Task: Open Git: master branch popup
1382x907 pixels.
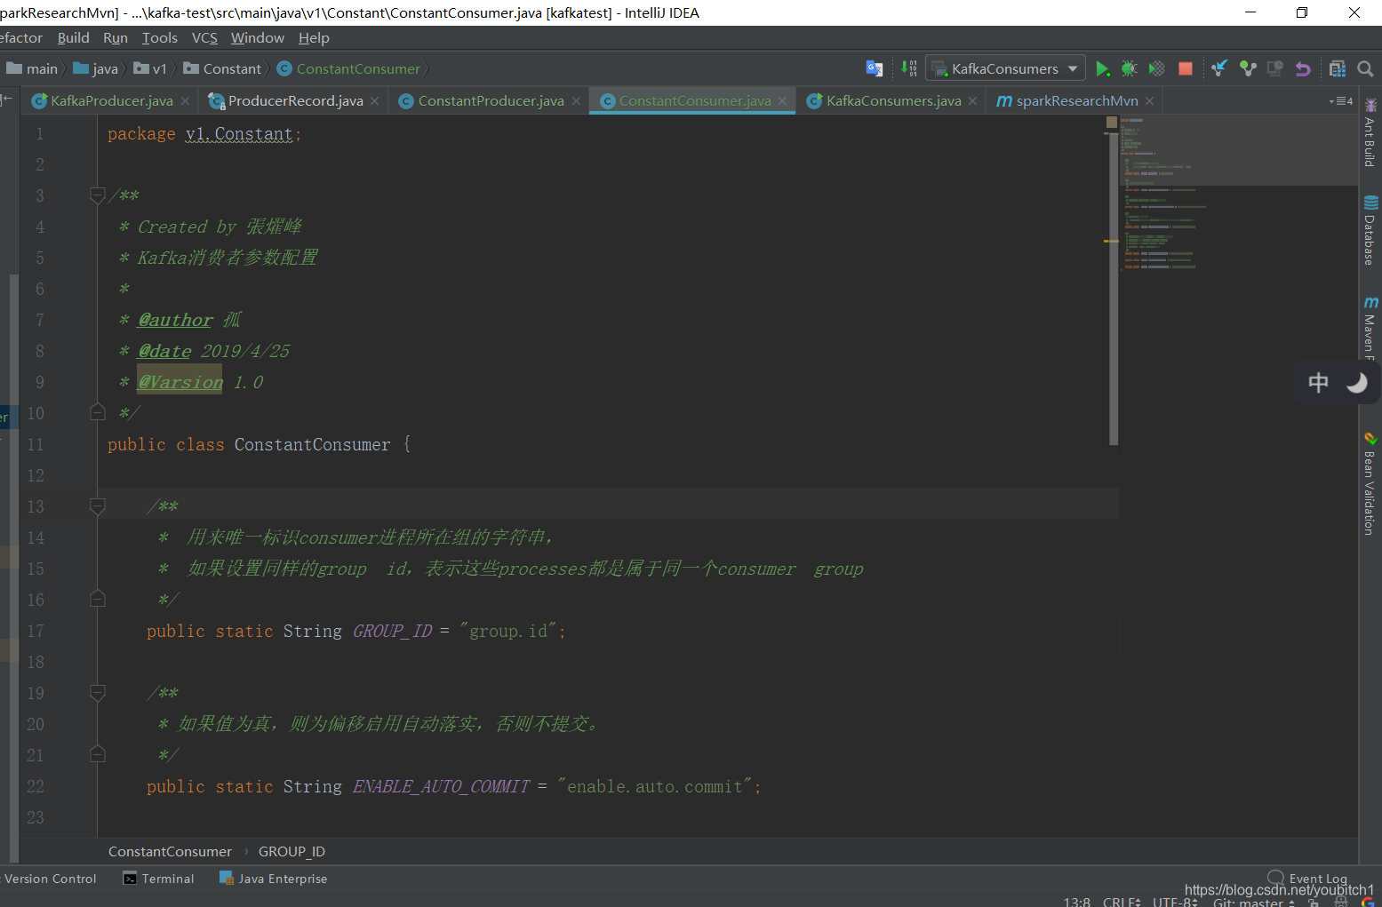Action: click(1253, 902)
